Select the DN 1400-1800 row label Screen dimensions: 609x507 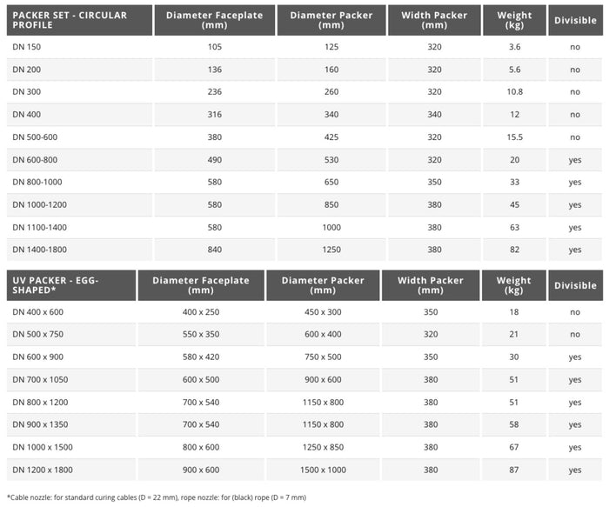click(x=40, y=250)
